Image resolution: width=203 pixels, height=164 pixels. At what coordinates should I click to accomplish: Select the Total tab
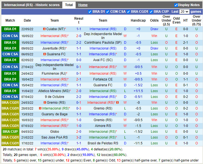(69, 5)
